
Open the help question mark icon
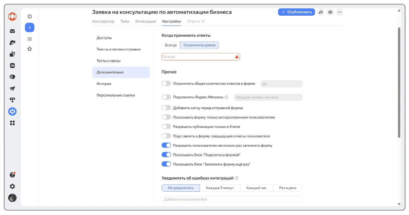tap(12, 175)
